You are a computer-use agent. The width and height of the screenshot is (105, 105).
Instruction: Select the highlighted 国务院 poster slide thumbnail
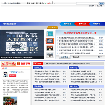(50, 41)
